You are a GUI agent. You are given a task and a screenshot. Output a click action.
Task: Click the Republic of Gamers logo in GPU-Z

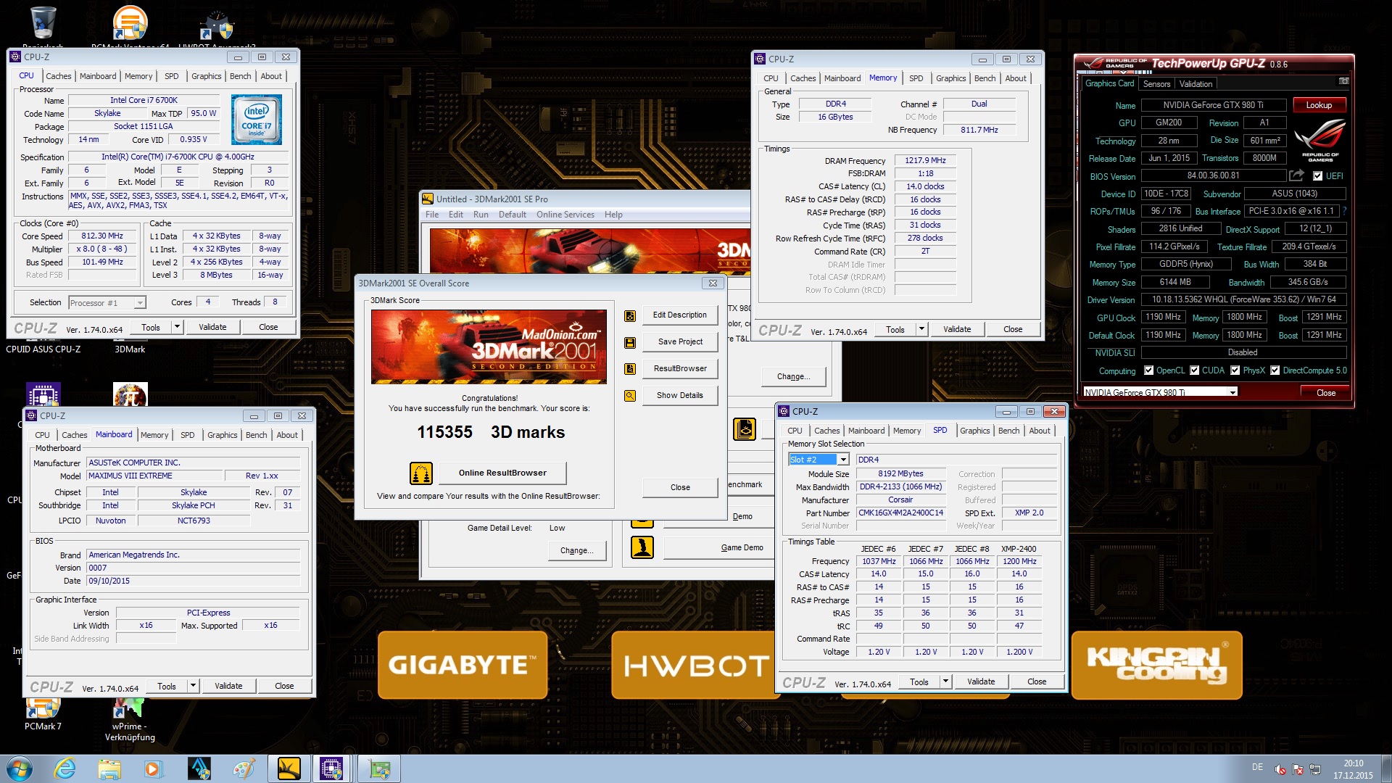pos(1319,141)
